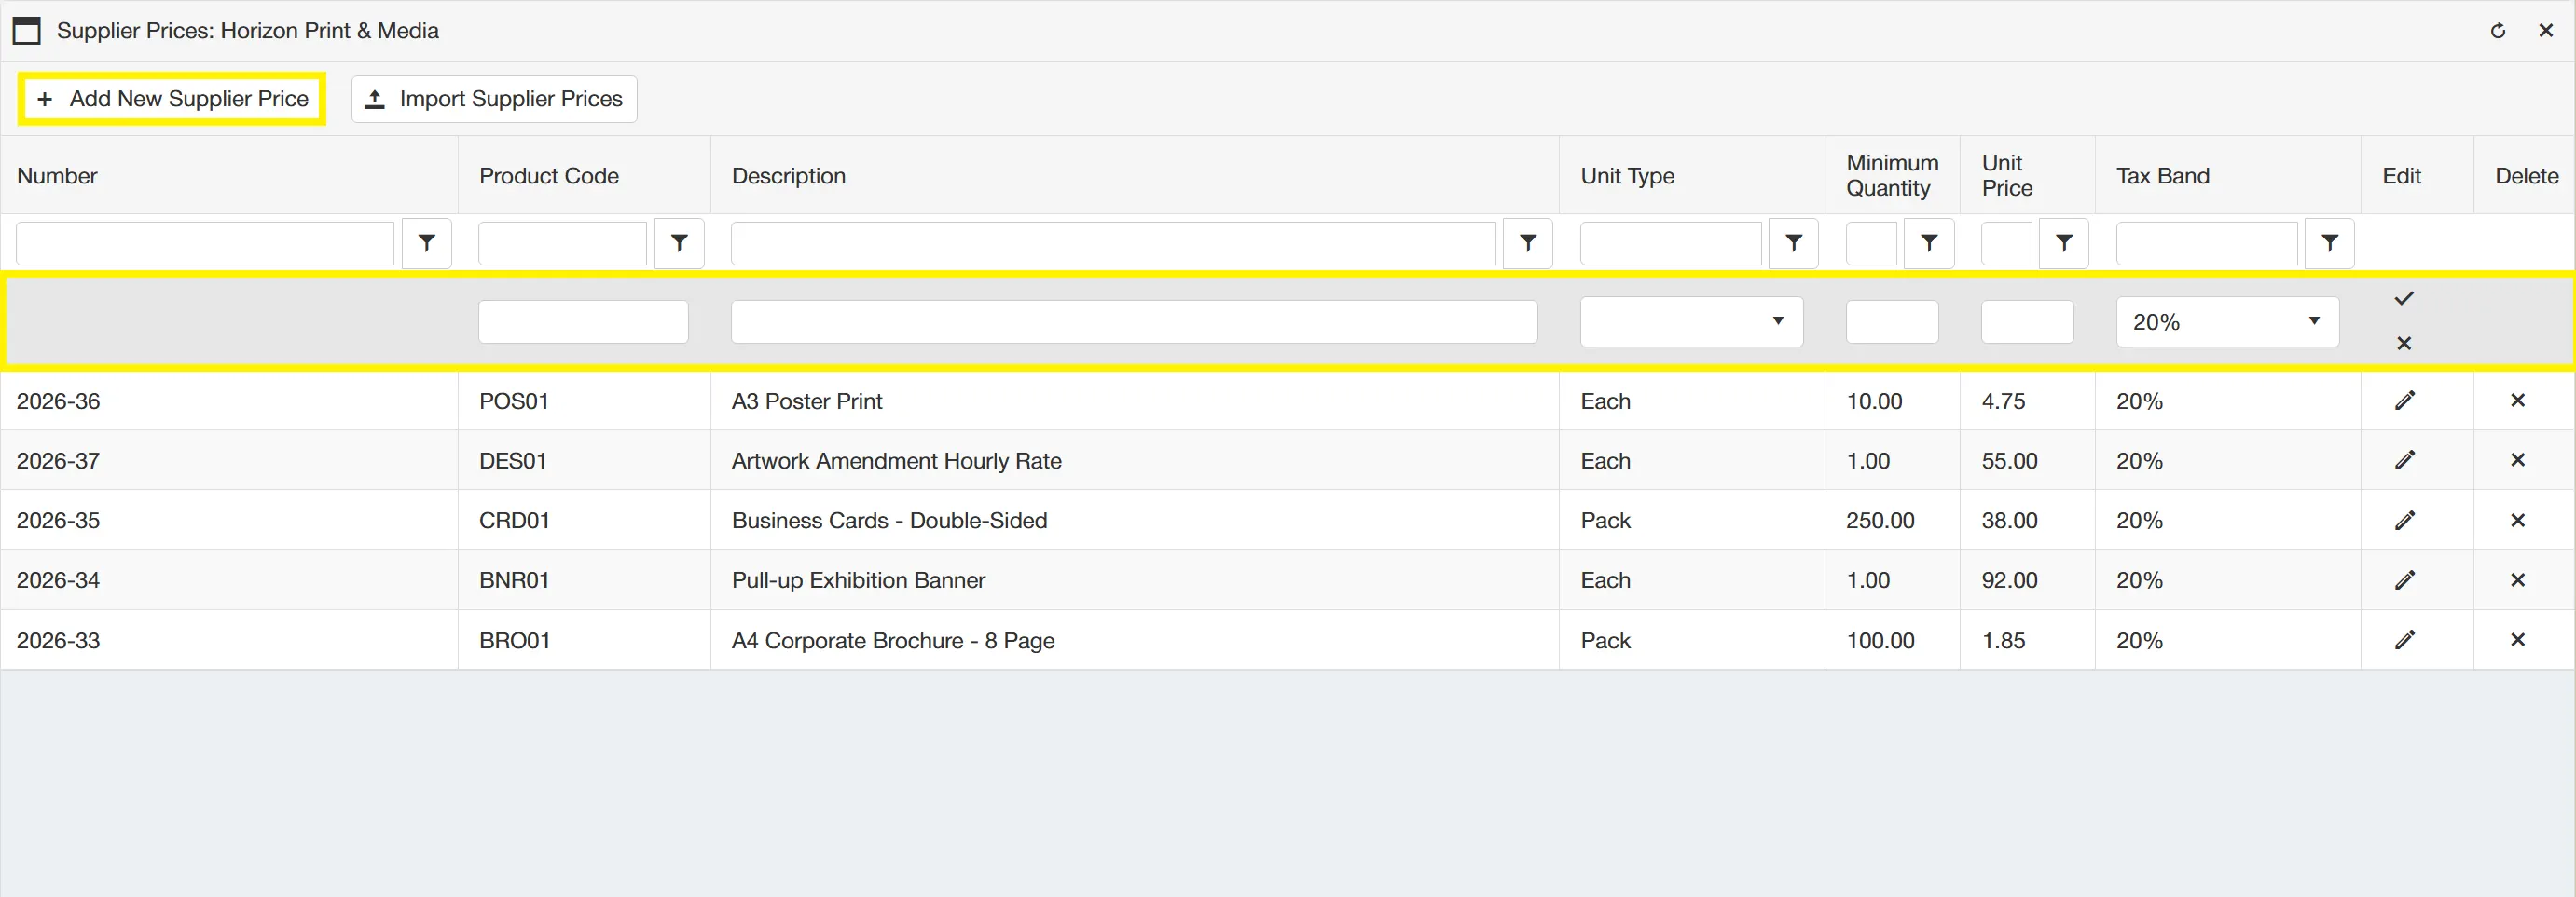Edit the Artwork Amendment Hourly Rate row

pyautogui.click(x=2405, y=460)
